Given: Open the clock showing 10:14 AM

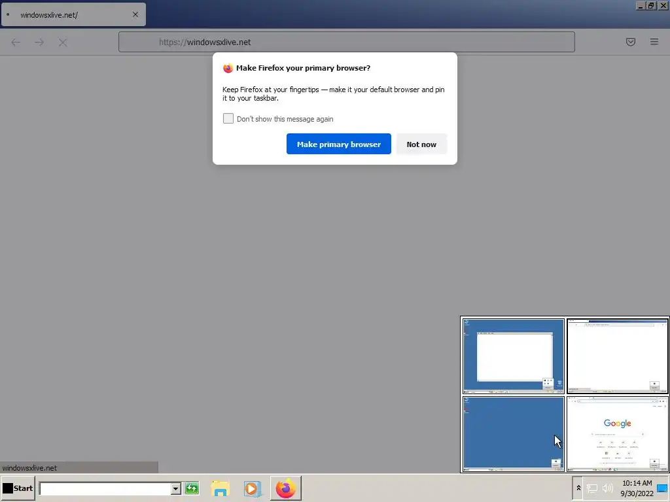Looking at the screenshot, I should coord(637,488).
